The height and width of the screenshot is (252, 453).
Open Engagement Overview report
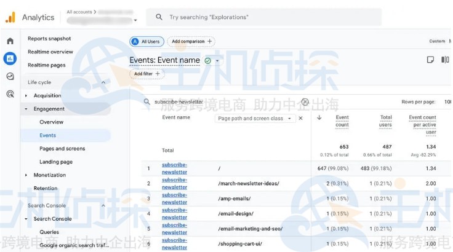click(52, 122)
